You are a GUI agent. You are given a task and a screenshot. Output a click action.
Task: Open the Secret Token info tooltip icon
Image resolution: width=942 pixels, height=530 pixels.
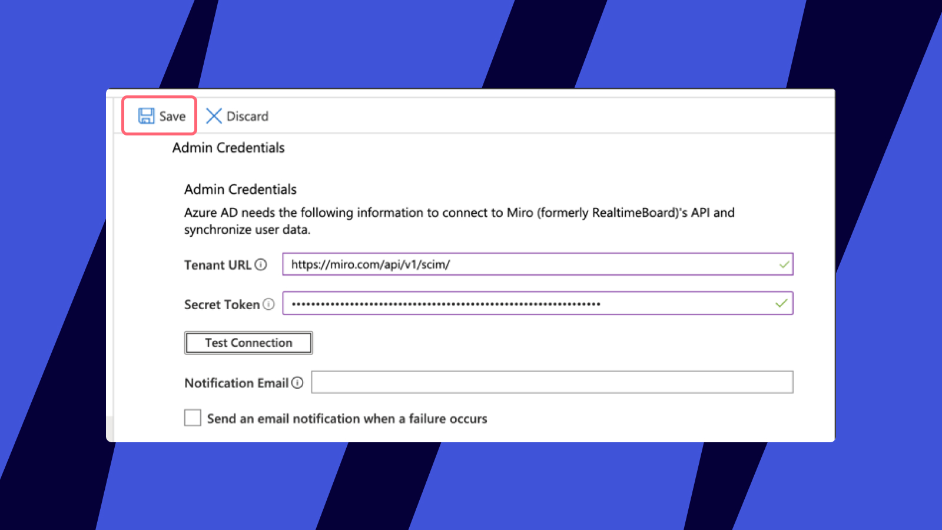(x=268, y=304)
